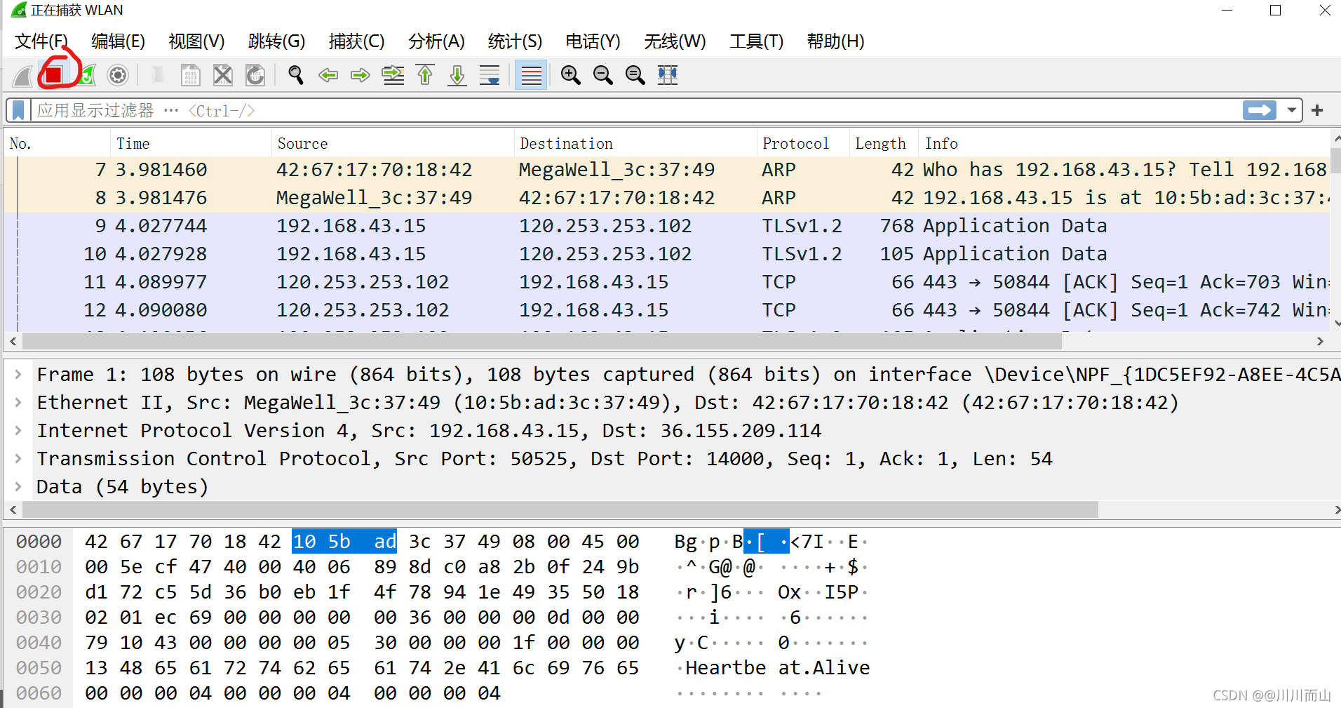1341x708 pixels.
Task: Open the 跳转(G) menu
Action: click(x=276, y=41)
